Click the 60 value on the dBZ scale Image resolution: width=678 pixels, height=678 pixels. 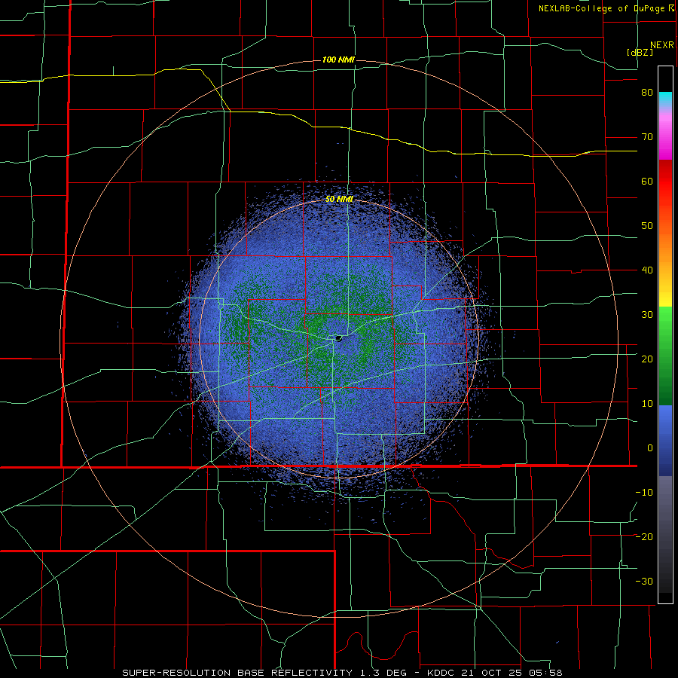(x=647, y=181)
